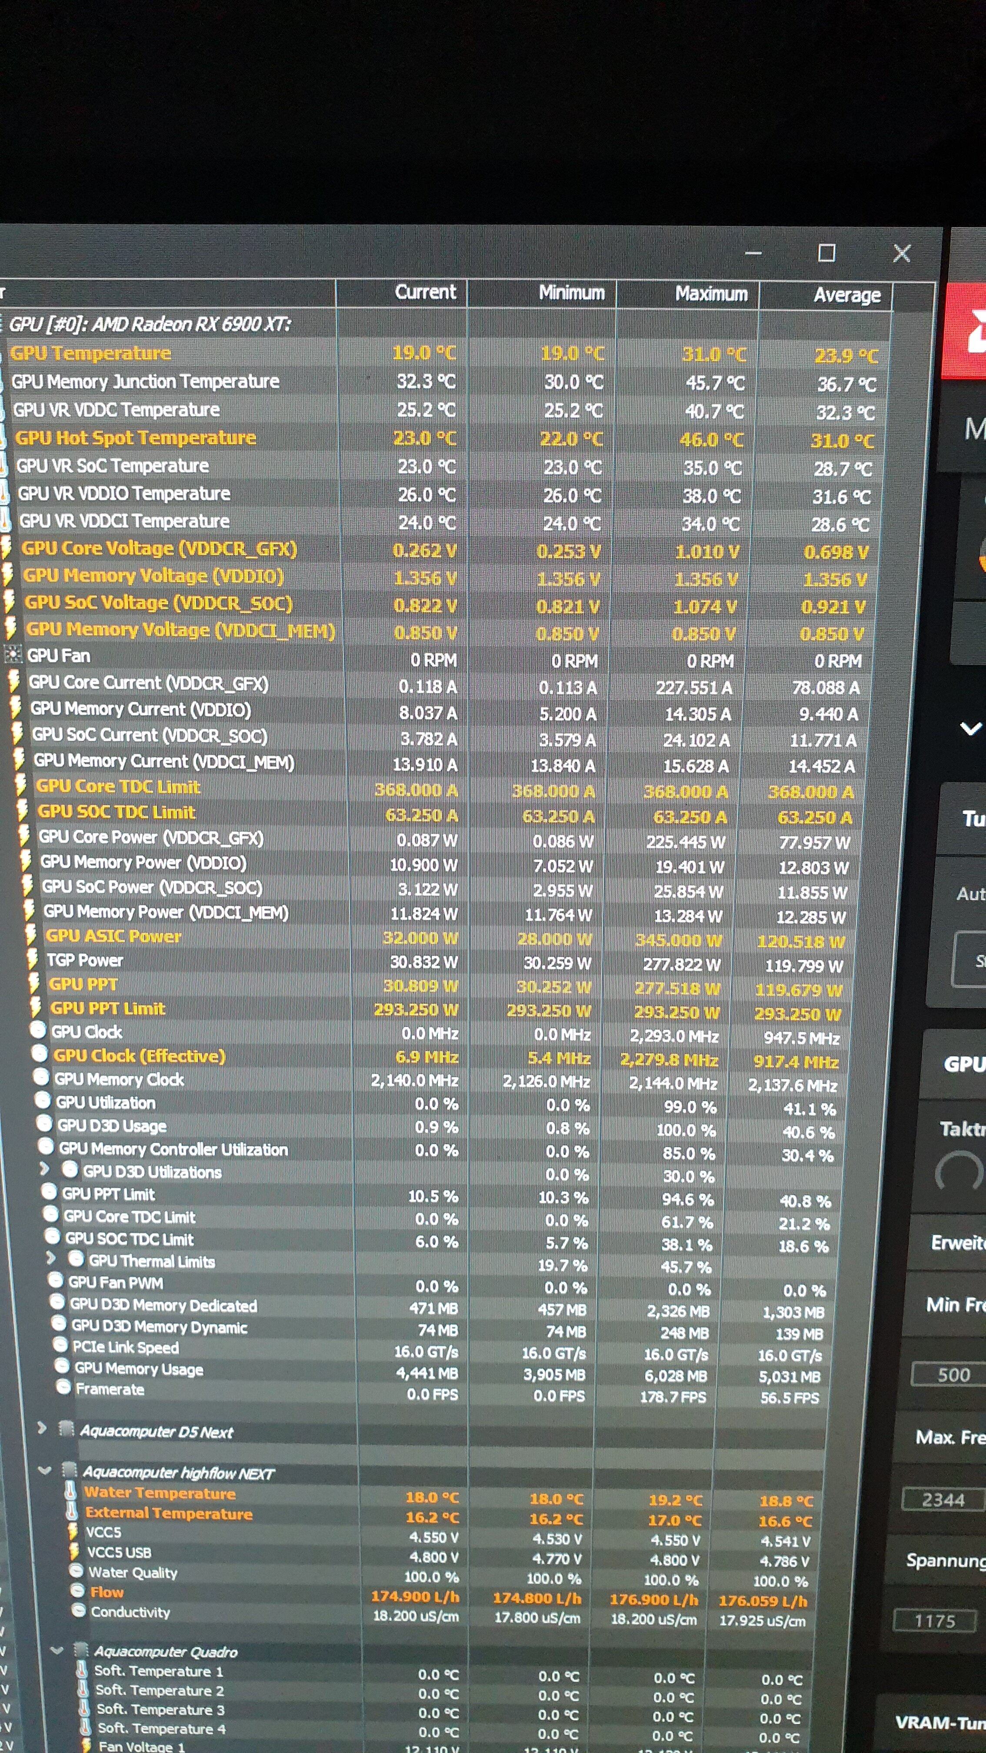Click the circle icon beside Conductivity
The width and height of the screenshot is (986, 1753).
79,1611
